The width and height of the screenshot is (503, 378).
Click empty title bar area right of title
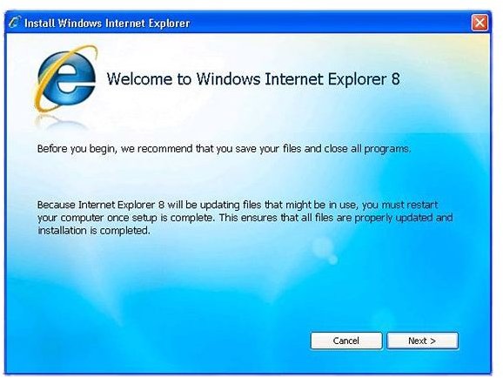(331, 23)
